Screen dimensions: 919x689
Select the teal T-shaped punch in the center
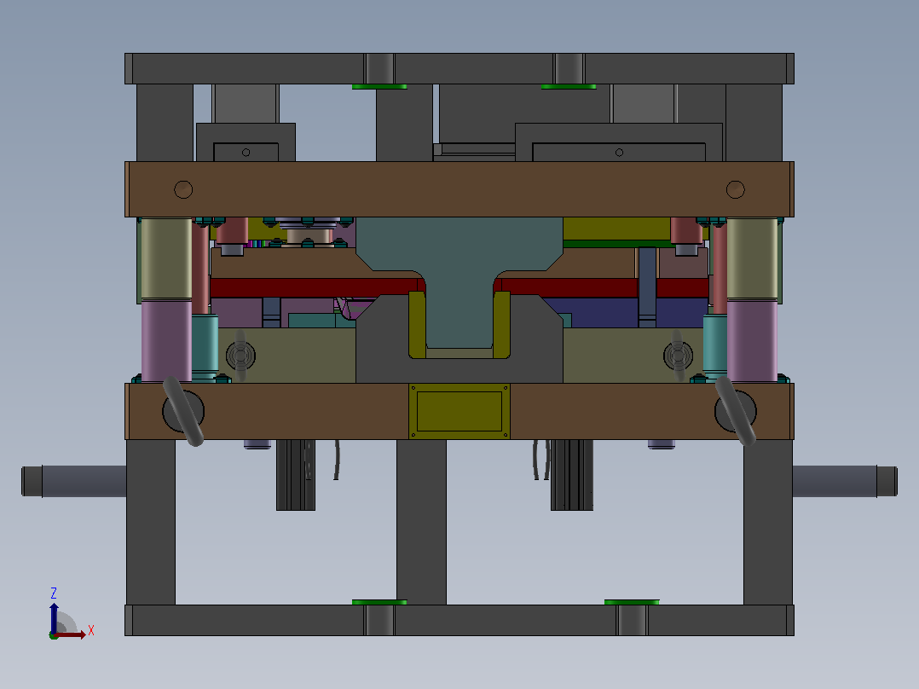459,282
